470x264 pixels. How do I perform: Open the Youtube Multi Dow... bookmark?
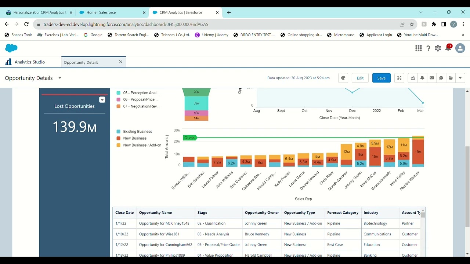[x=417, y=35]
